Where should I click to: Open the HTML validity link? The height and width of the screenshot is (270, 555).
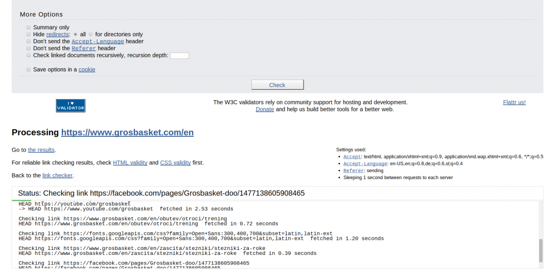coord(130,162)
